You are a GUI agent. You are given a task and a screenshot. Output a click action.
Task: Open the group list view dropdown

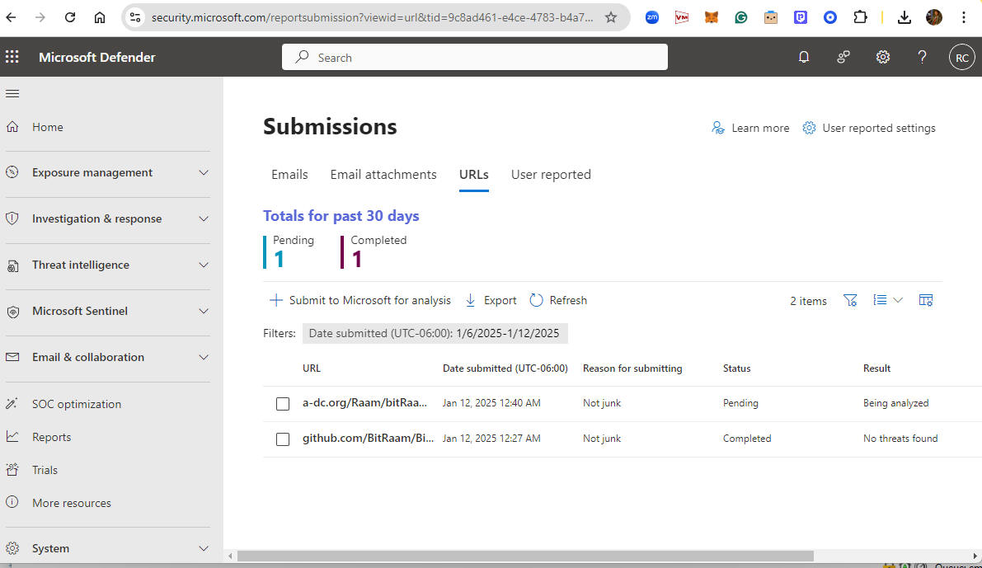[888, 301]
